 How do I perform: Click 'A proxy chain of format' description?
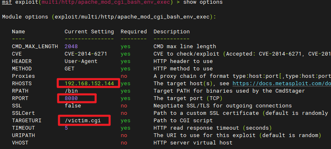coord(242,76)
